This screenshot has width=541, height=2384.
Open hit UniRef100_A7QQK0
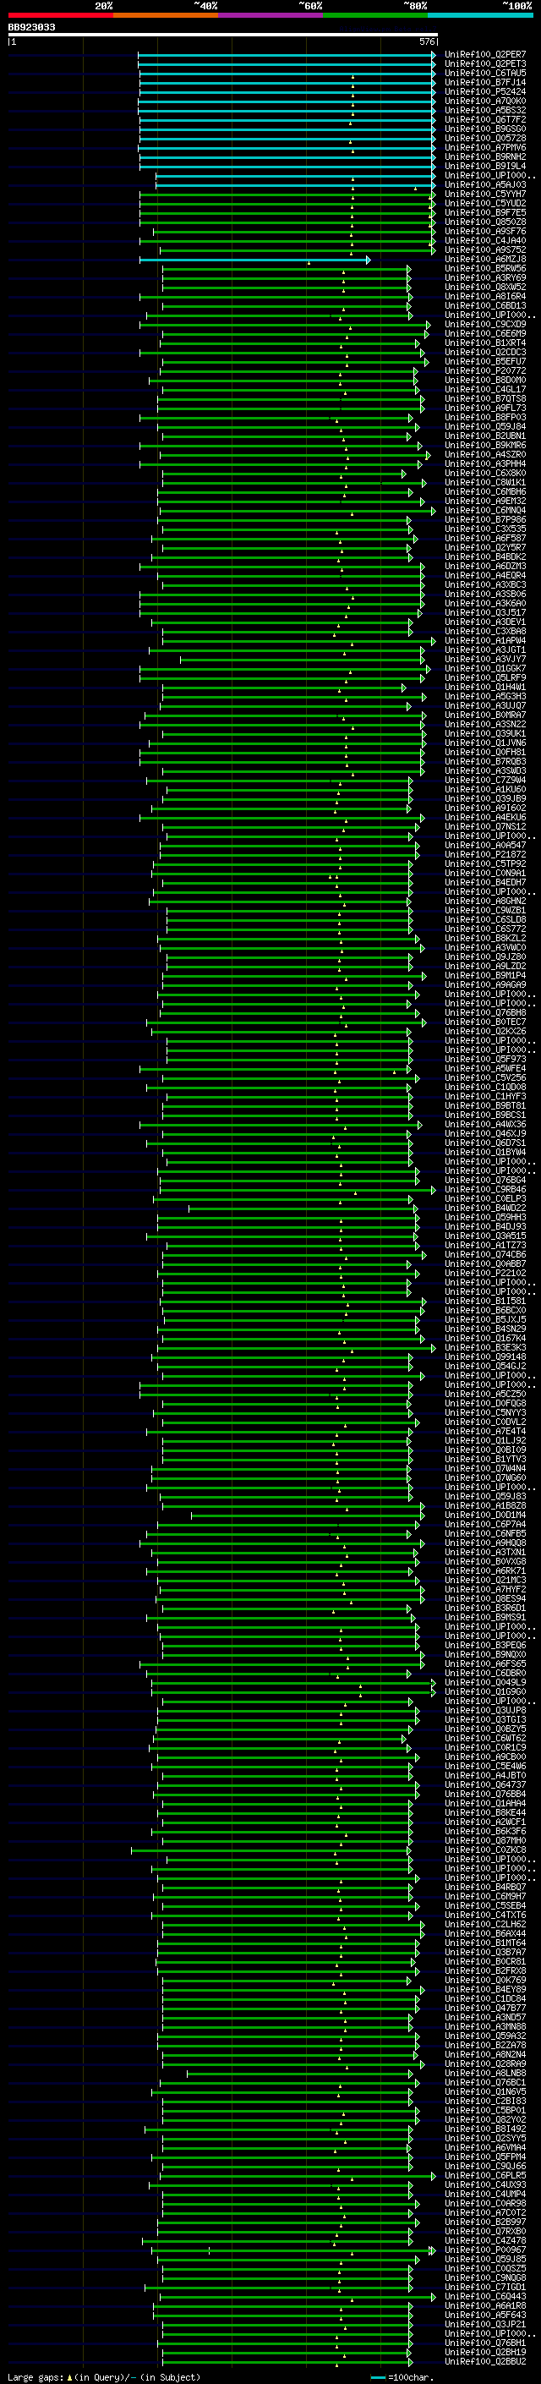(484, 101)
